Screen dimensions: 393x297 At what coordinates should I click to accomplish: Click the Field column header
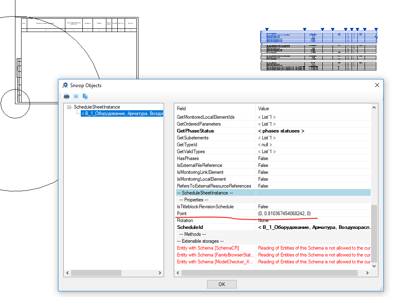coord(215,109)
